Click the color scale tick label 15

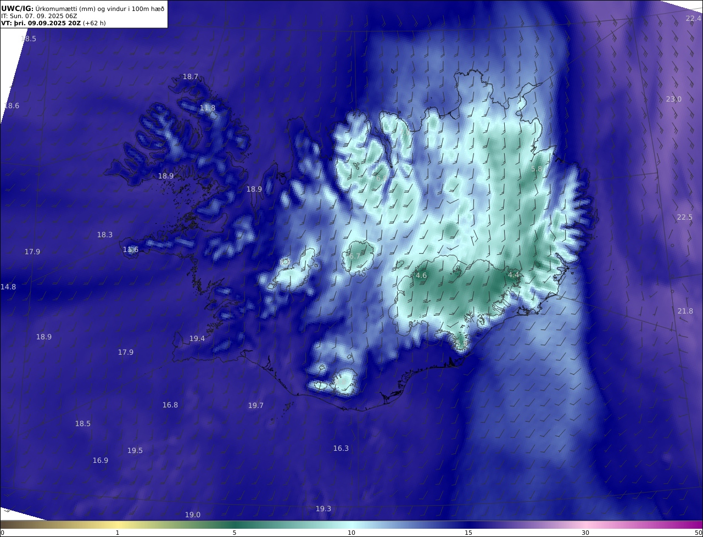click(468, 533)
